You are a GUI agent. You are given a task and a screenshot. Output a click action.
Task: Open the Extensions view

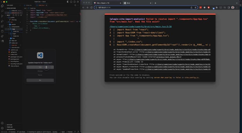(x=2, y=26)
